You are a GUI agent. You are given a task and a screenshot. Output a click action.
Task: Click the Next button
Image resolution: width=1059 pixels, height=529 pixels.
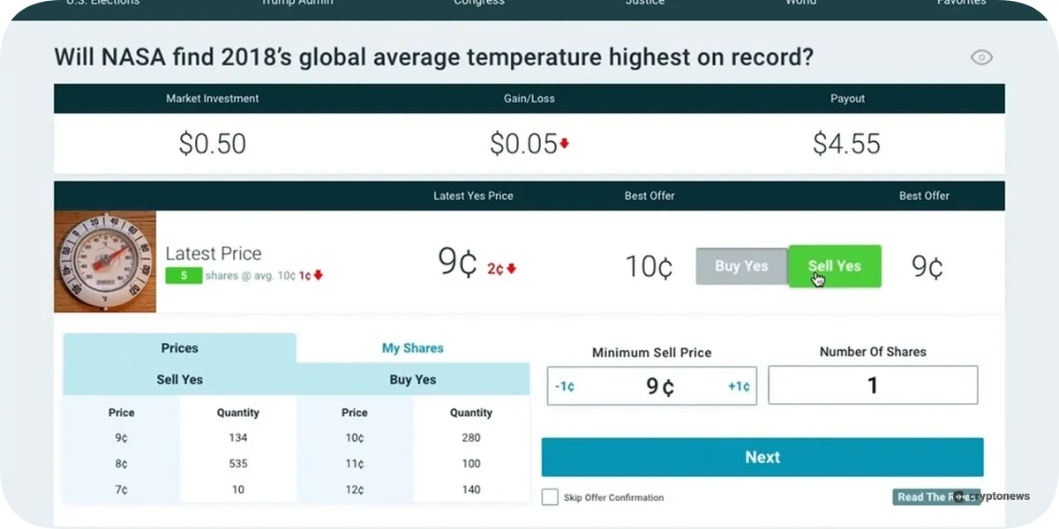(x=762, y=458)
